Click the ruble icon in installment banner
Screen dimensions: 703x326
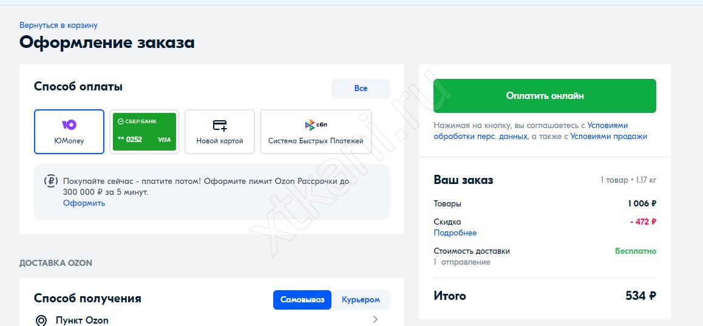point(51,181)
